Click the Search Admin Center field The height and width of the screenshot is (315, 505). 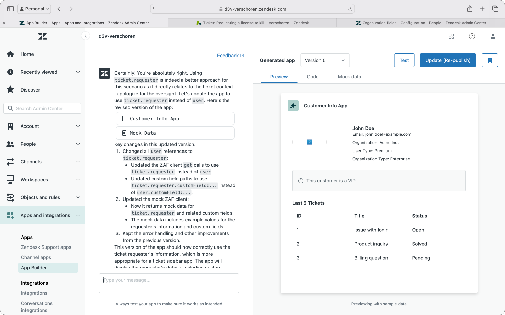(x=43, y=108)
